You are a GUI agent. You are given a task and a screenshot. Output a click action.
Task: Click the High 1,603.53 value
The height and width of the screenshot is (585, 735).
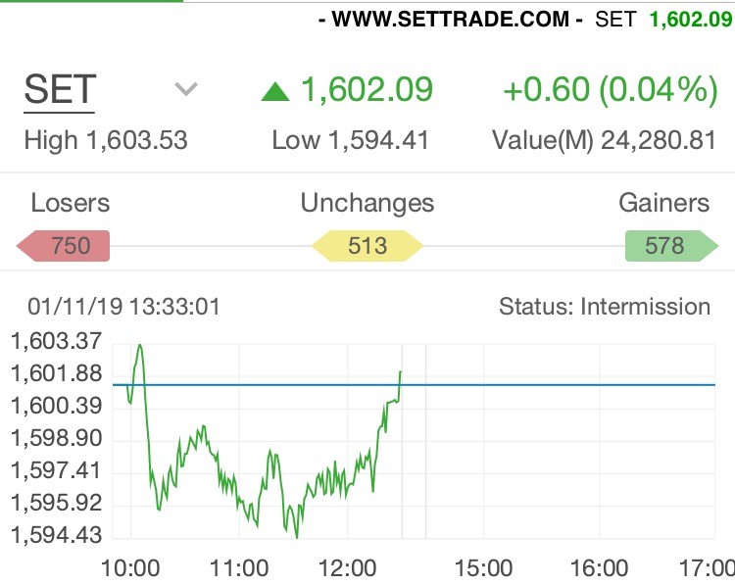106,140
